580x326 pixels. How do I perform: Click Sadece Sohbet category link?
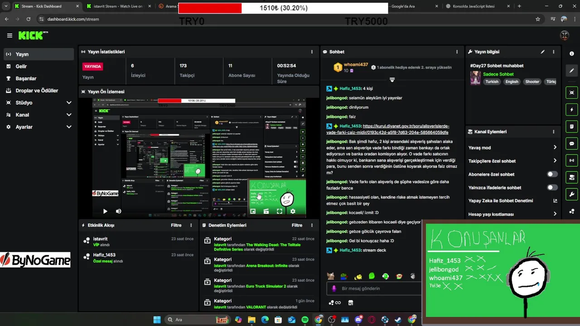click(x=498, y=74)
